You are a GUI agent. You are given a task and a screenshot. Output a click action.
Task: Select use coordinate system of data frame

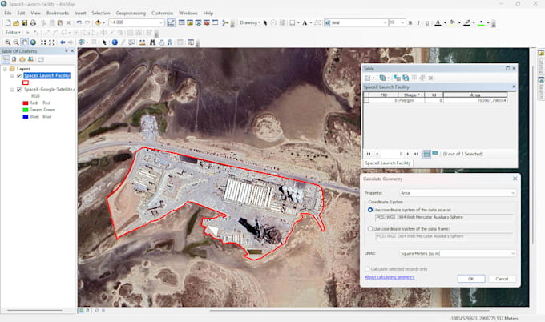(x=370, y=229)
